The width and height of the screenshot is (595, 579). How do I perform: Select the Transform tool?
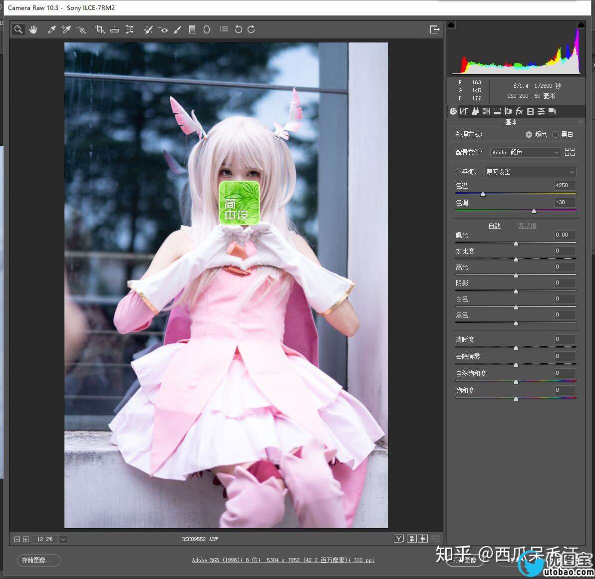tap(129, 29)
